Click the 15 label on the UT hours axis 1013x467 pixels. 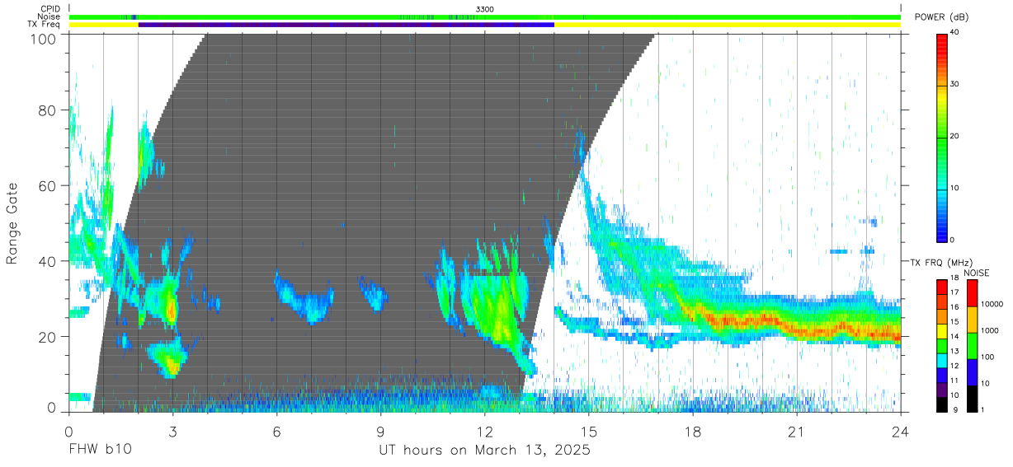[x=588, y=432]
